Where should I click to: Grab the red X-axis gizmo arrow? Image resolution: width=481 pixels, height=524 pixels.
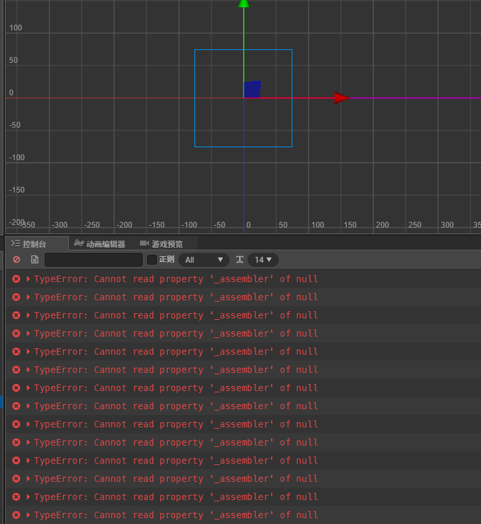(x=342, y=98)
